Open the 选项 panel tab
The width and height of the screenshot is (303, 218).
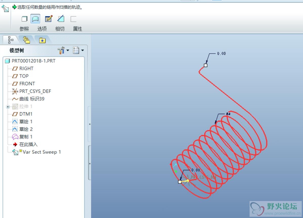click(x=42, y=29)
